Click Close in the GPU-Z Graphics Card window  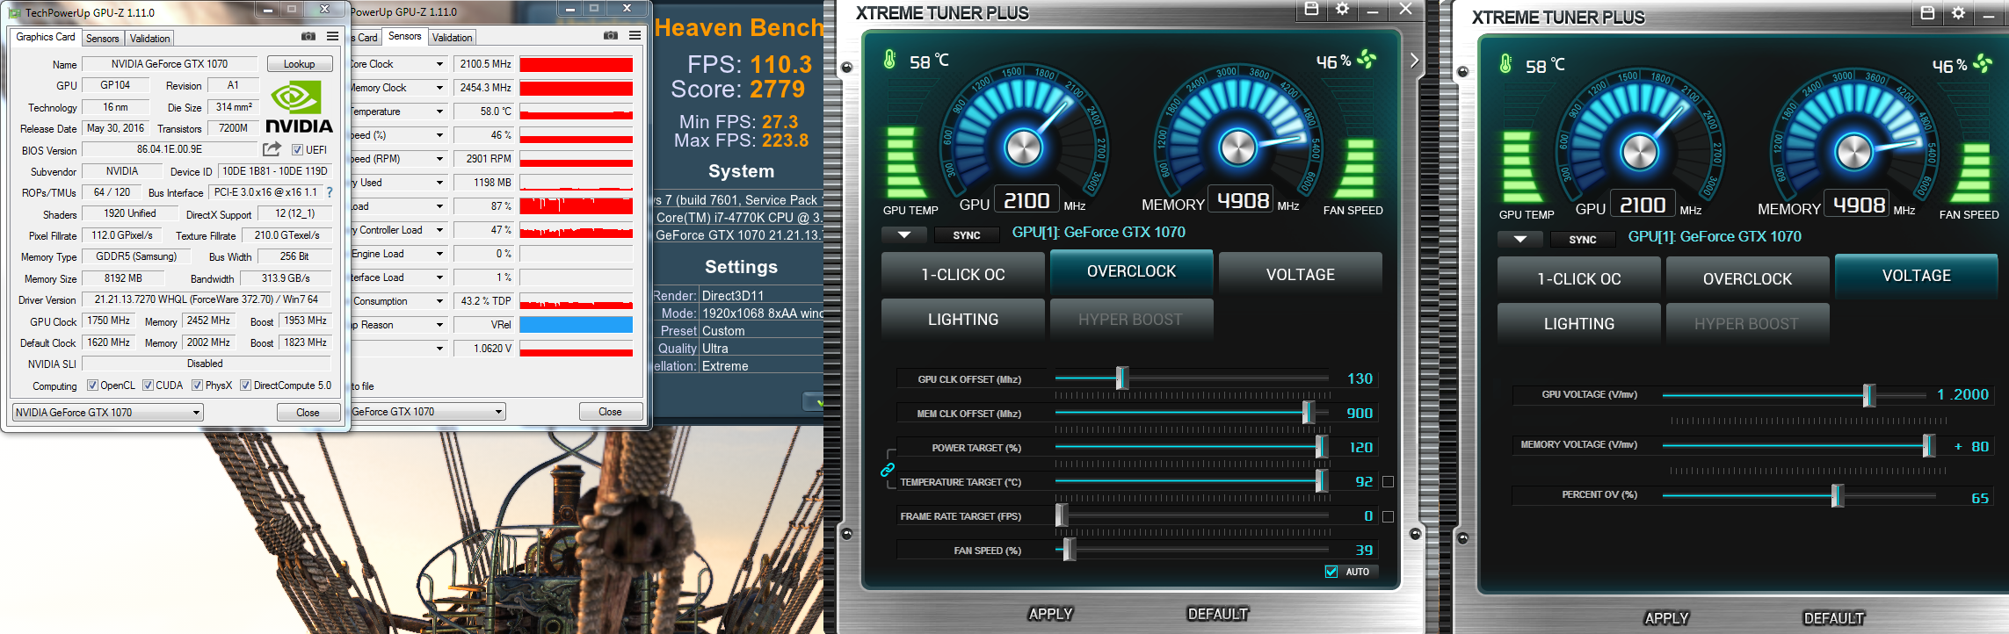tap(308, 412)
